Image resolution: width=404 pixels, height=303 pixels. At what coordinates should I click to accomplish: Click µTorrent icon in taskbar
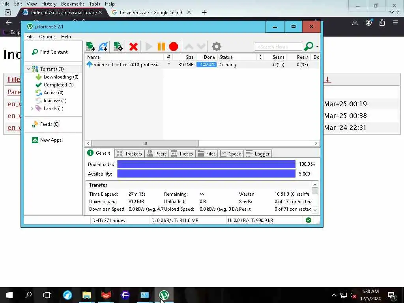click(164, 295)
